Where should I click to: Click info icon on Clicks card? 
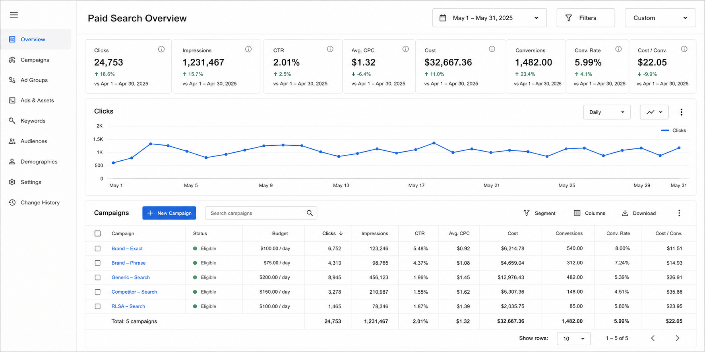(x=161, y=49)
